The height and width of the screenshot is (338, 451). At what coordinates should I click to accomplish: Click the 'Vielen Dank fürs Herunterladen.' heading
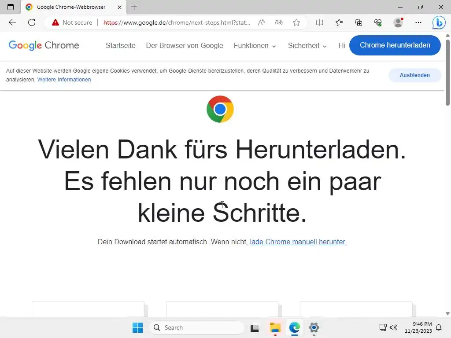(222, 150)
